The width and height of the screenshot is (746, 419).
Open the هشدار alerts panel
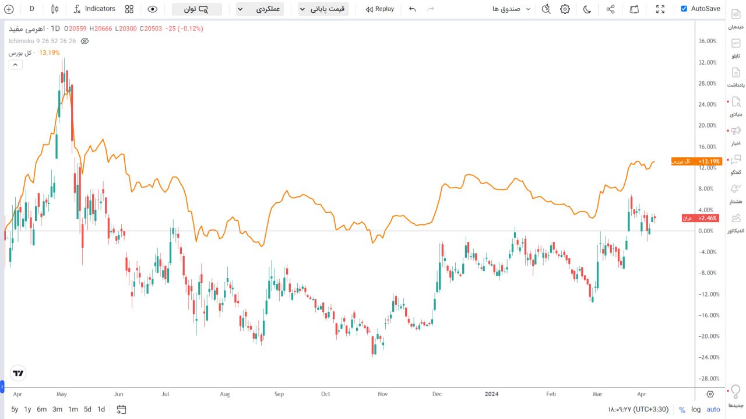736,193
